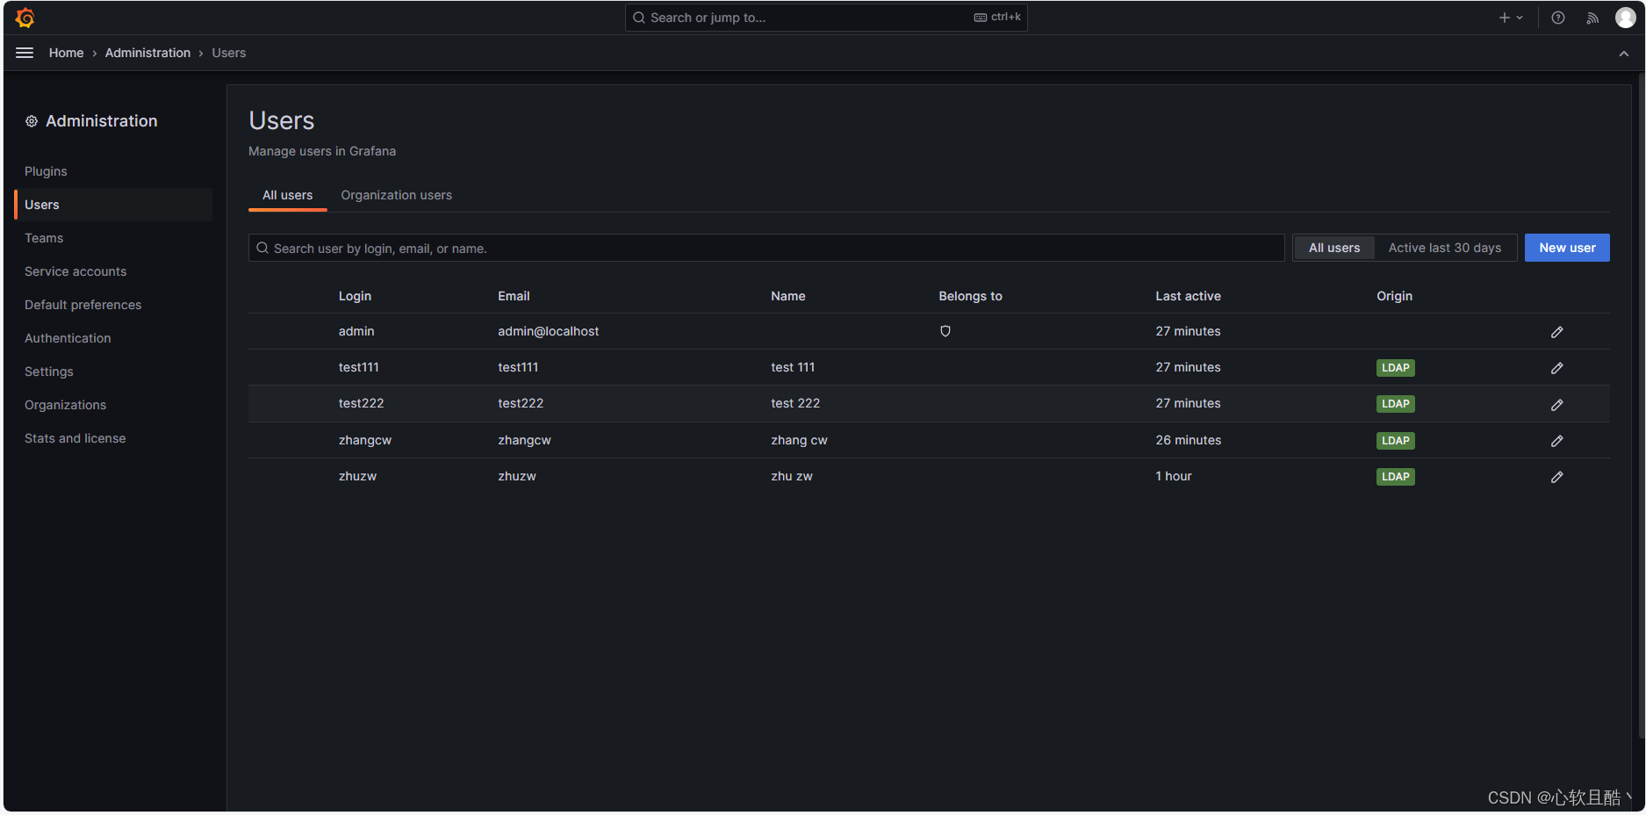The image size is (1646, 815).
Task: Select the All users tab
Action: 287,195
